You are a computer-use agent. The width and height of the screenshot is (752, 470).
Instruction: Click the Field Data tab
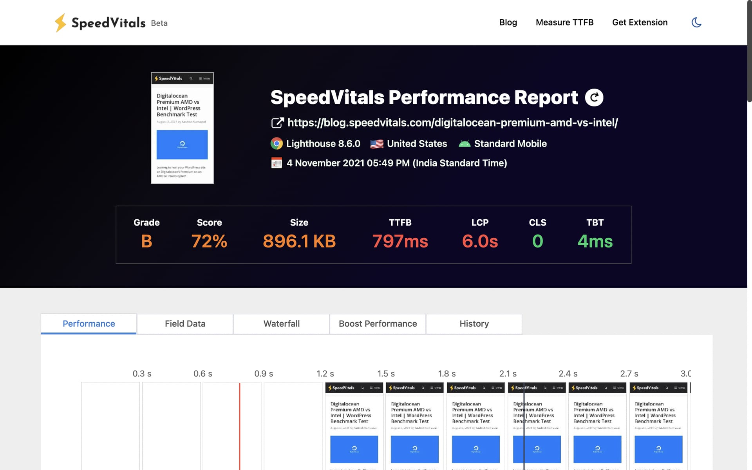click(185, 324)
